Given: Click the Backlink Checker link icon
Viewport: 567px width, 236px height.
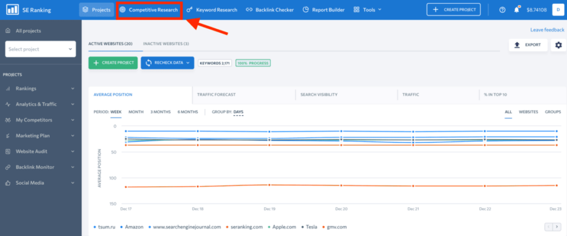Looking at the screenshot, I should 249,10.
